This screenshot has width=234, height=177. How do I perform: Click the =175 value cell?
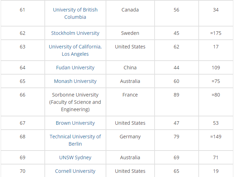pos(216,33)
